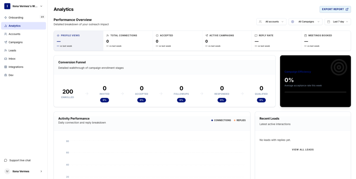Click the Accounts people icon in sidebar

(6, 34)
